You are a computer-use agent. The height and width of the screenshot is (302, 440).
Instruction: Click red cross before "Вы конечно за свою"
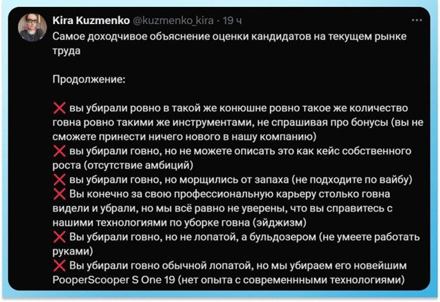tap(59, 194)
